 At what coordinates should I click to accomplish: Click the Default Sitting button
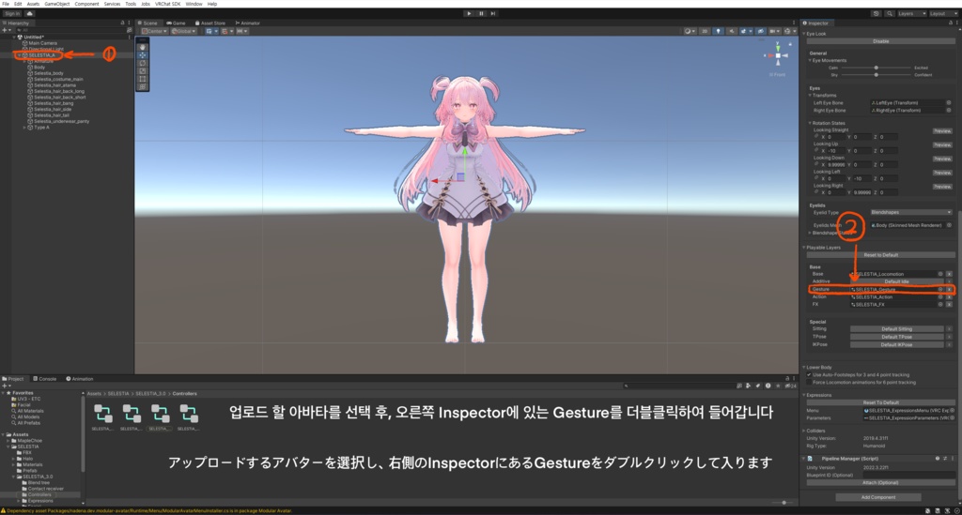pos(896,329)
